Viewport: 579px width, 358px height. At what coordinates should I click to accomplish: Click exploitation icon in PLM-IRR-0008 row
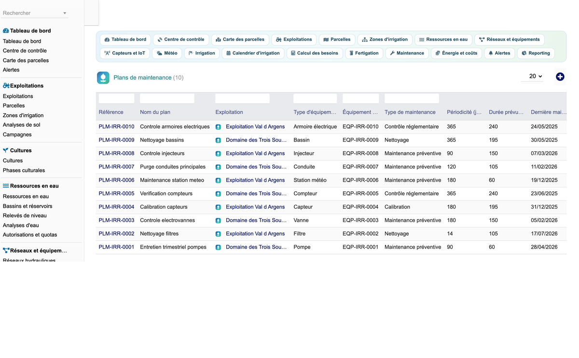click(x=218, y=154)
